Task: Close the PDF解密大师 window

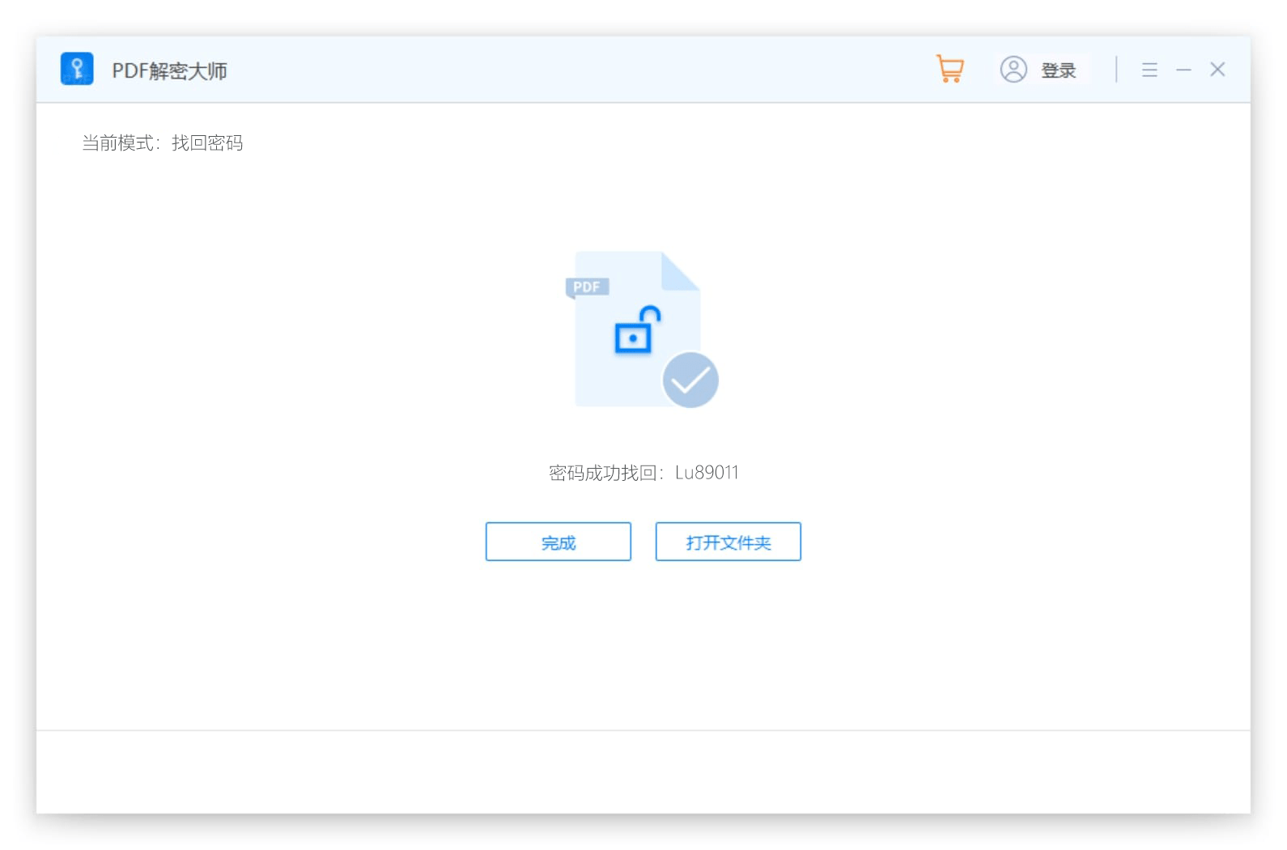Action: tap(1217, 70)
